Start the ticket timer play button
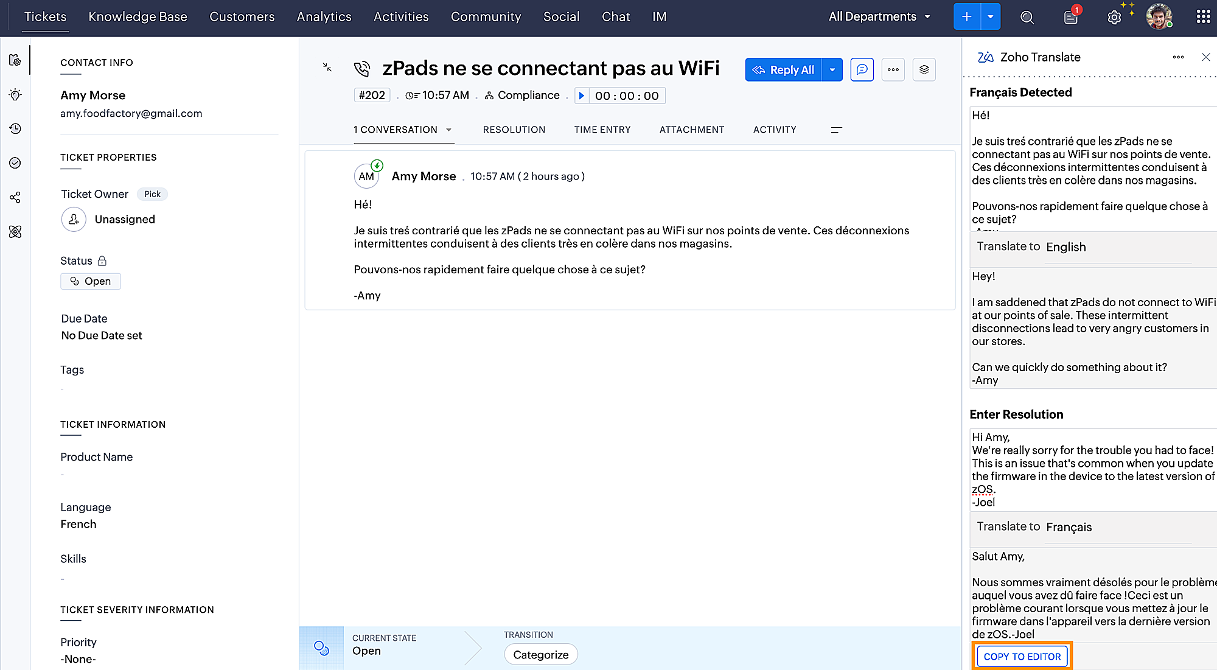This screenshot has height=670, width=1217. [582, 96]
